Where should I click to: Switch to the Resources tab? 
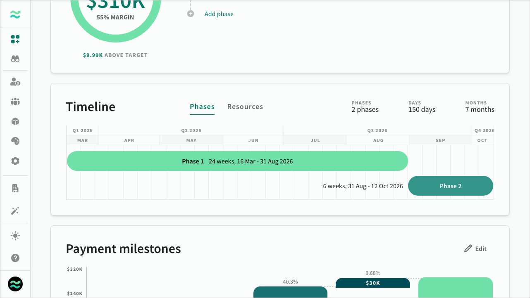click(x=245, y=107)
